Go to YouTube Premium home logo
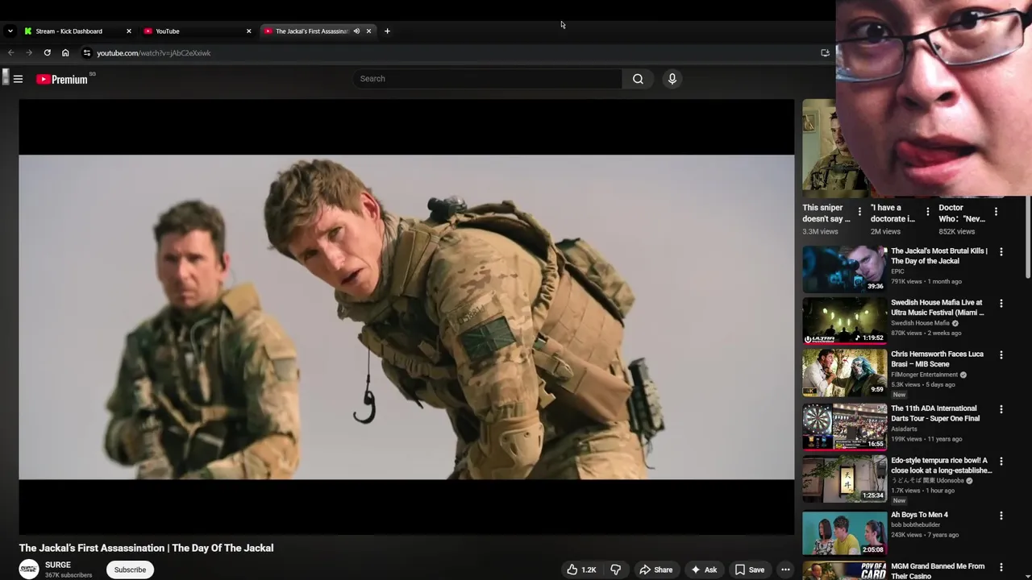Screen dimensions: 1032x580 (62, 79)
